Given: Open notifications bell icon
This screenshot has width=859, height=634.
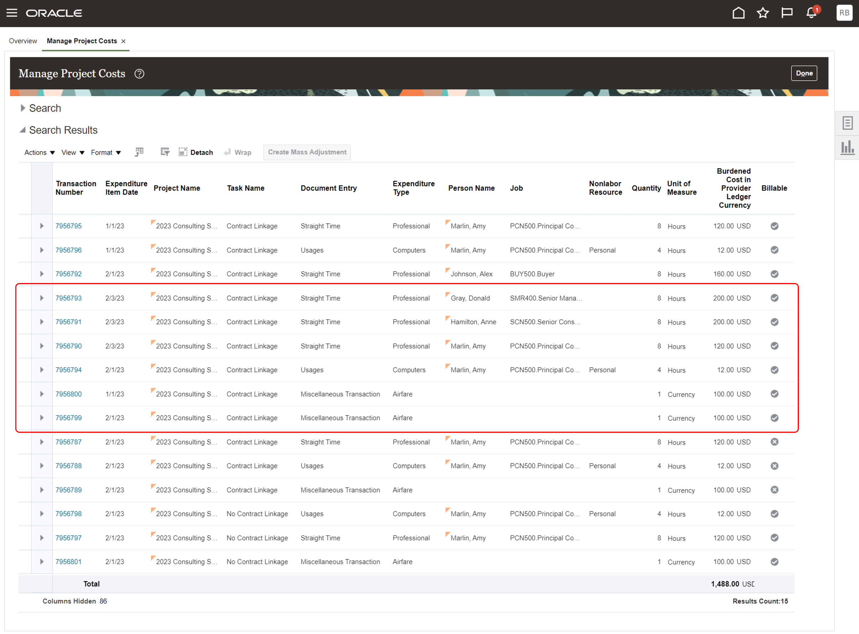Looking at the screenshot, I should tap(811, 13).
